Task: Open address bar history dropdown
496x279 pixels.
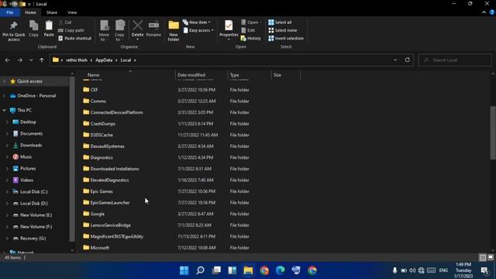Action: (x=395, y=60)
